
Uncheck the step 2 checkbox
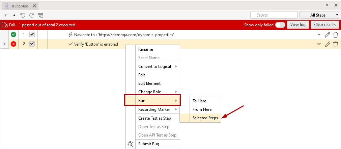(x=32, y=44)
